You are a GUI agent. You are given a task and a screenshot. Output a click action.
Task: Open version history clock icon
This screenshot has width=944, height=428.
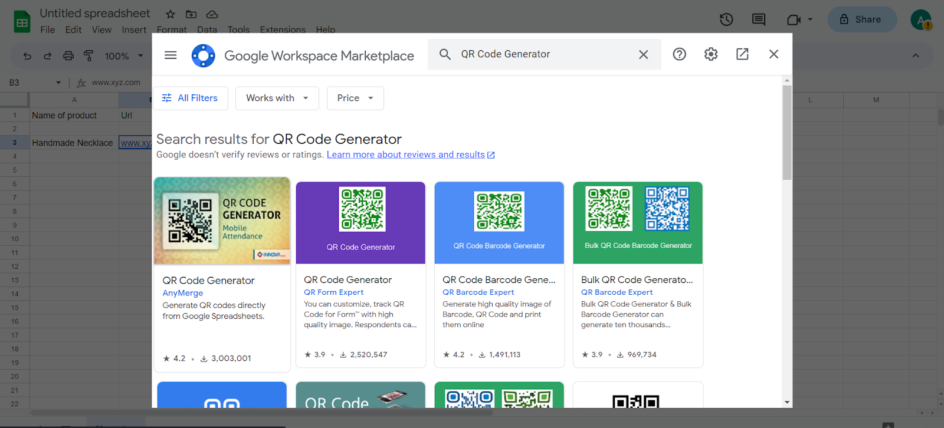pyautogui.click(x=726, y=19)
